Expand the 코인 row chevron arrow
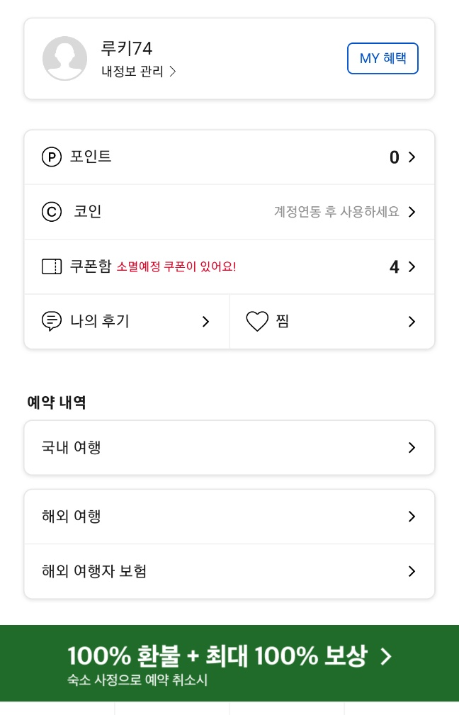This screenshot has height=715, width=459. click(412, 212)
